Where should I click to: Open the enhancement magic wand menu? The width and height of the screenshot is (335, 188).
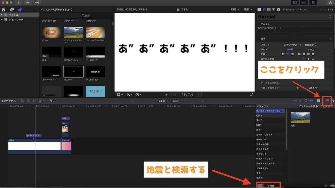click(129, 94)
